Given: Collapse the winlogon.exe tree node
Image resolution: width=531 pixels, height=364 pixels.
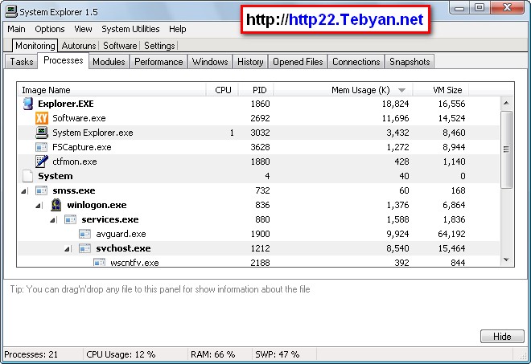Looking at the screenshot, I should point(39,206).
